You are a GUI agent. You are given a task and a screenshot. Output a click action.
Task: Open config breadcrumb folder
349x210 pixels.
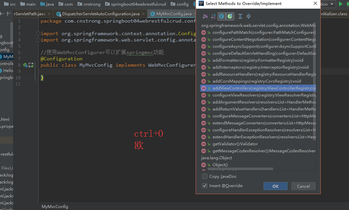(x=180, y=4)
